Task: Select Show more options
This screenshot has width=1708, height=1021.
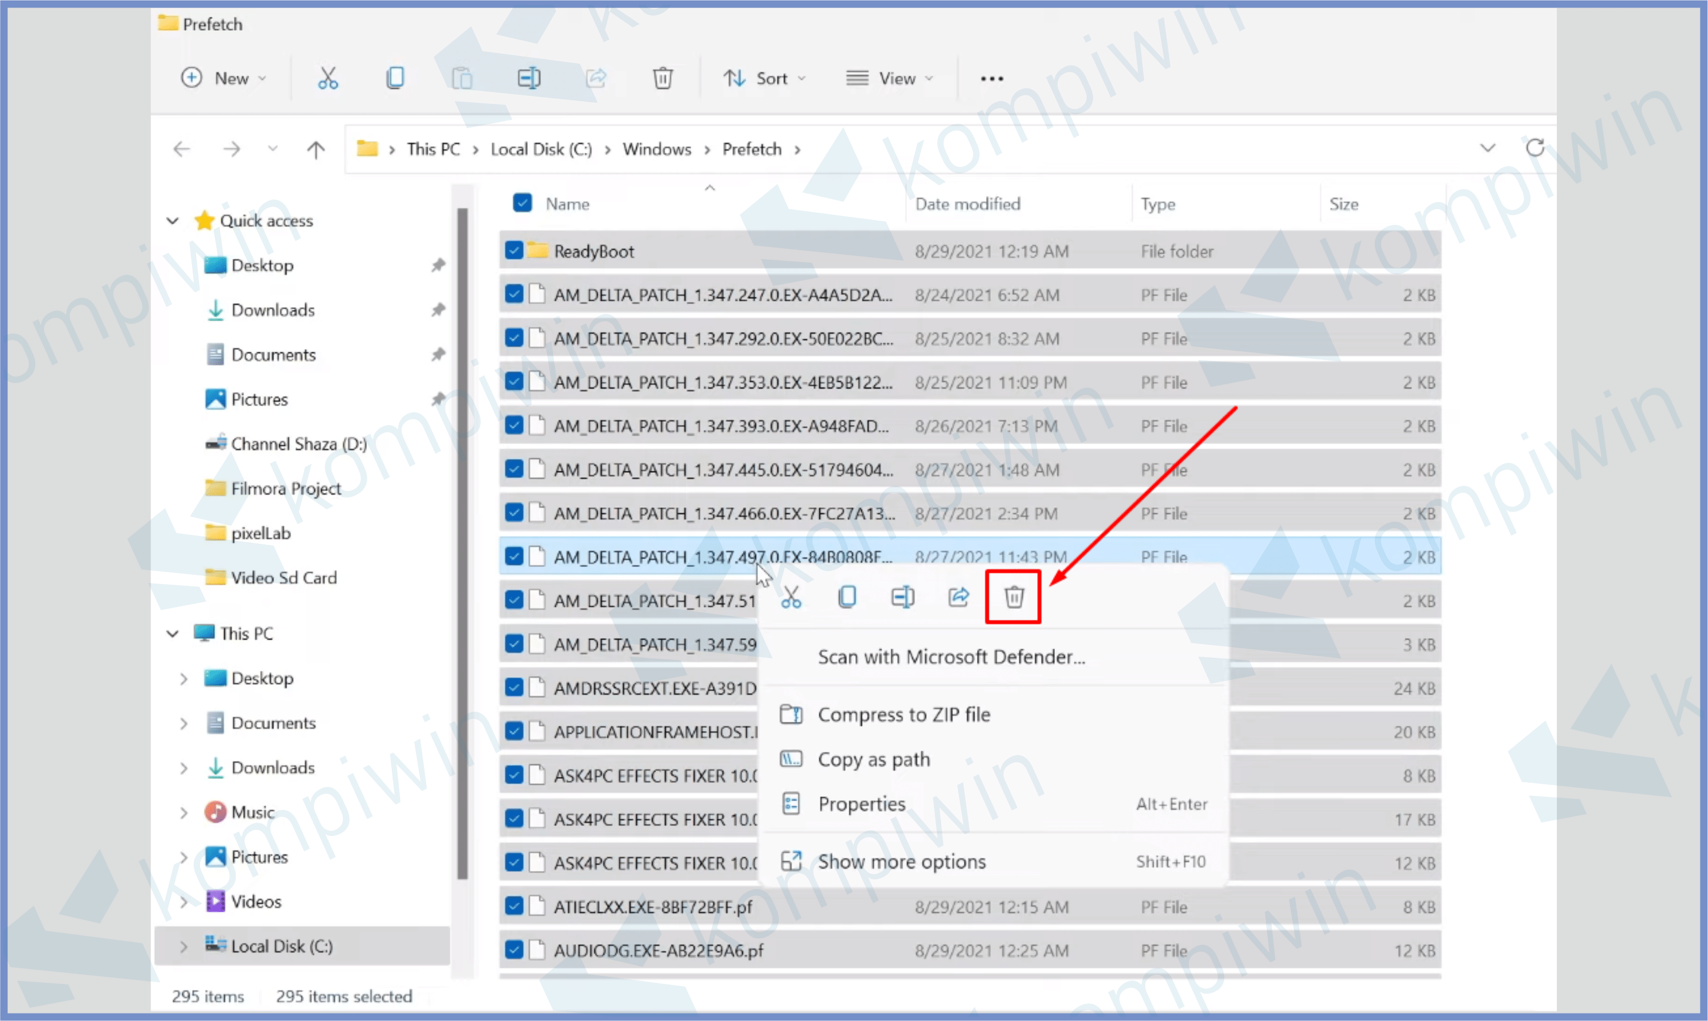Action: click(901, 861)
